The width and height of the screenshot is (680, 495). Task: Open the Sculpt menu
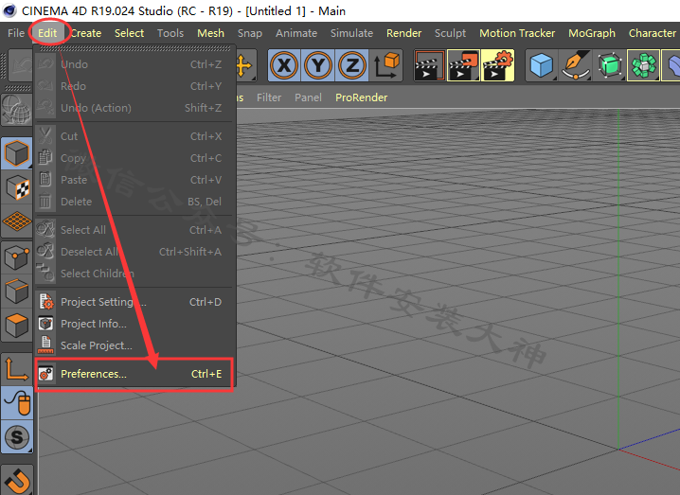pos(450,33)
